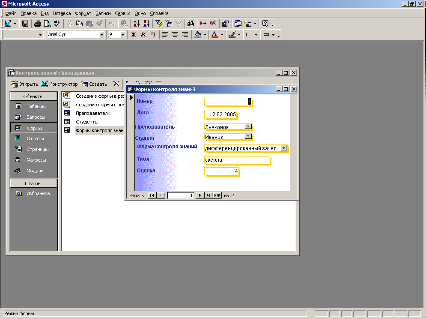This screenshot has height=319, width=426.
Task: Click the Открыть button
Action: click(24, 84)
